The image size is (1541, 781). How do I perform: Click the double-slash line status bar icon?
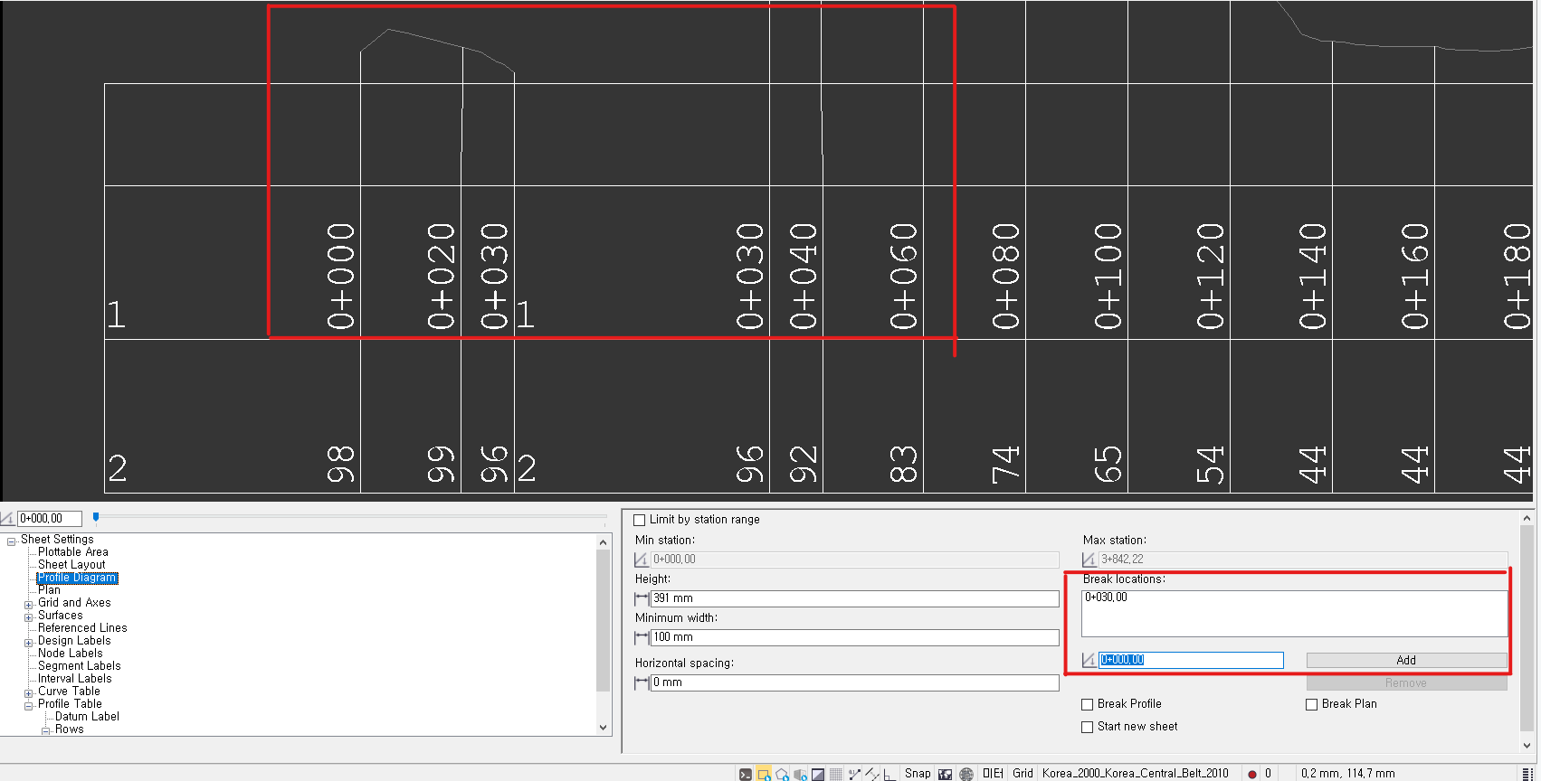pyautogui.click(x=872, y=774)
